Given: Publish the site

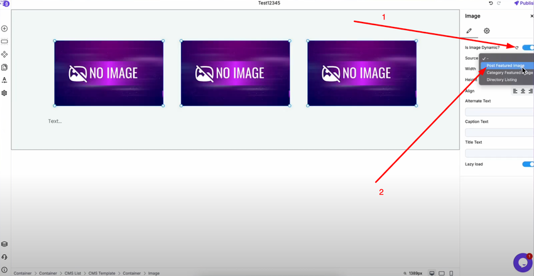Looking at the screenshot, I should 524,3.
